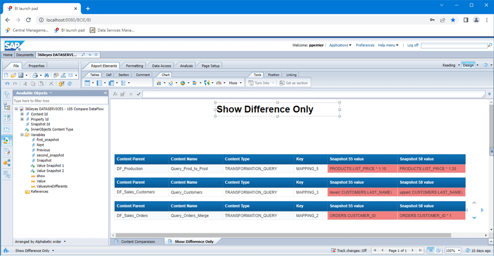Toggle Page mode in status bar
The image size is (494, 256).
pyautogui.click(x=438, y=251)
